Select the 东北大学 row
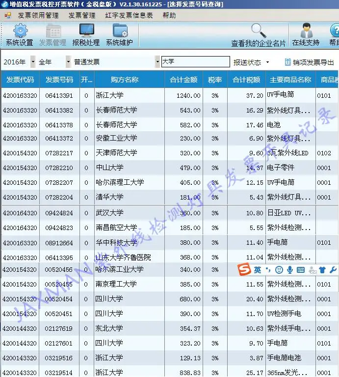 pos(169,328)
